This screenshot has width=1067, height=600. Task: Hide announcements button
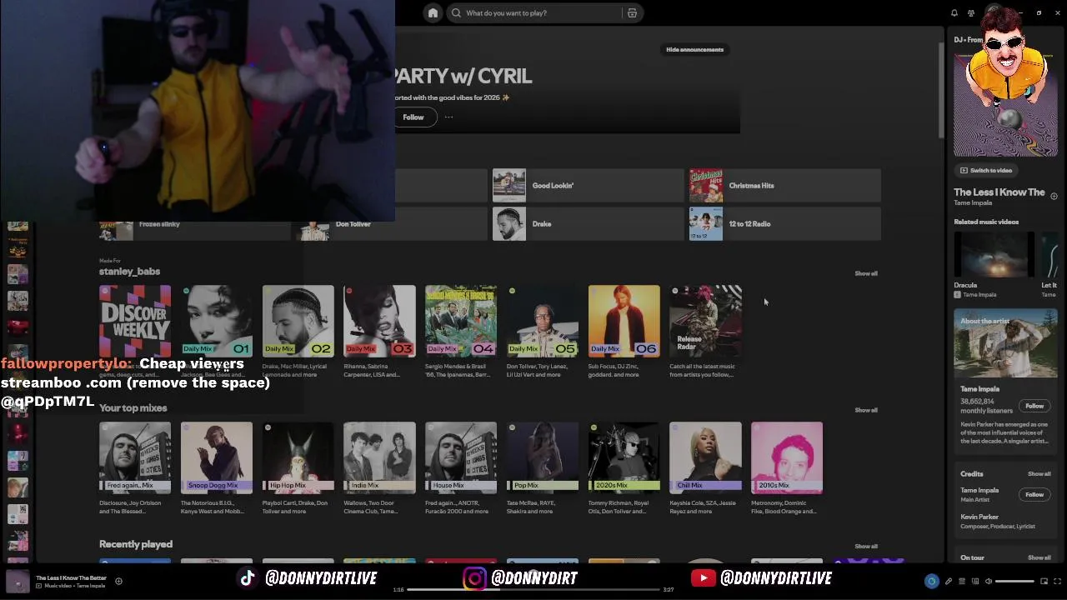(694, 49)
